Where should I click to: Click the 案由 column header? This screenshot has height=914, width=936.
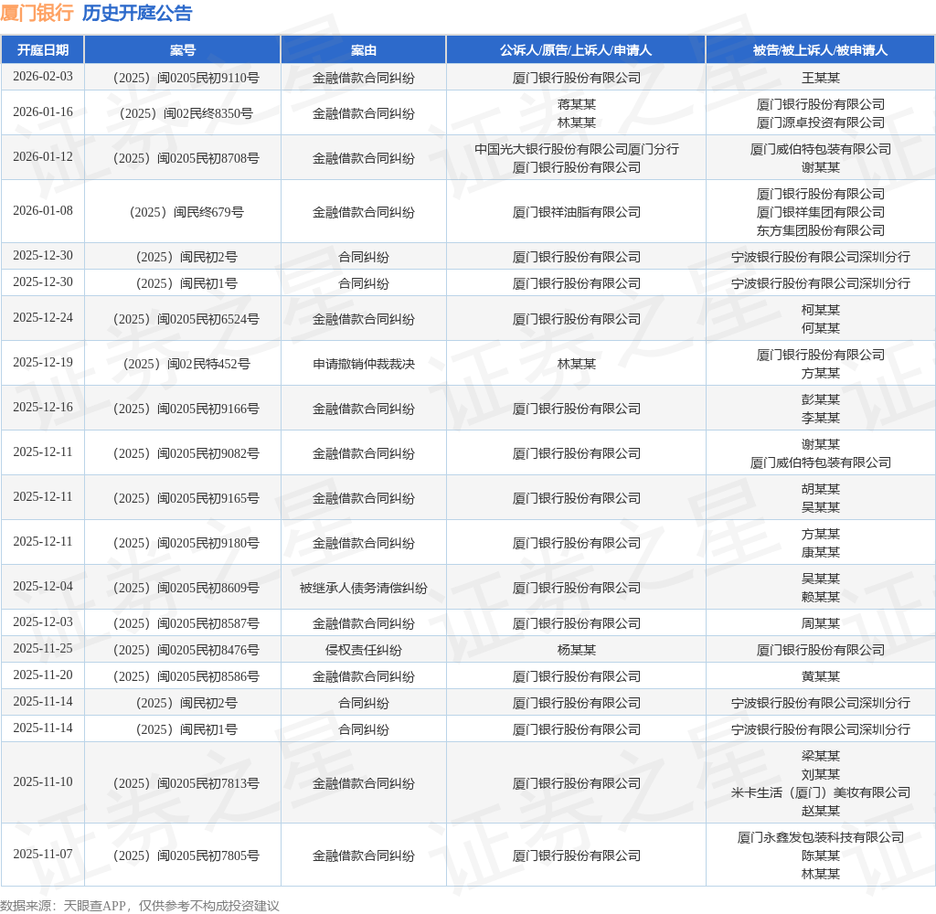pos(364,50)
